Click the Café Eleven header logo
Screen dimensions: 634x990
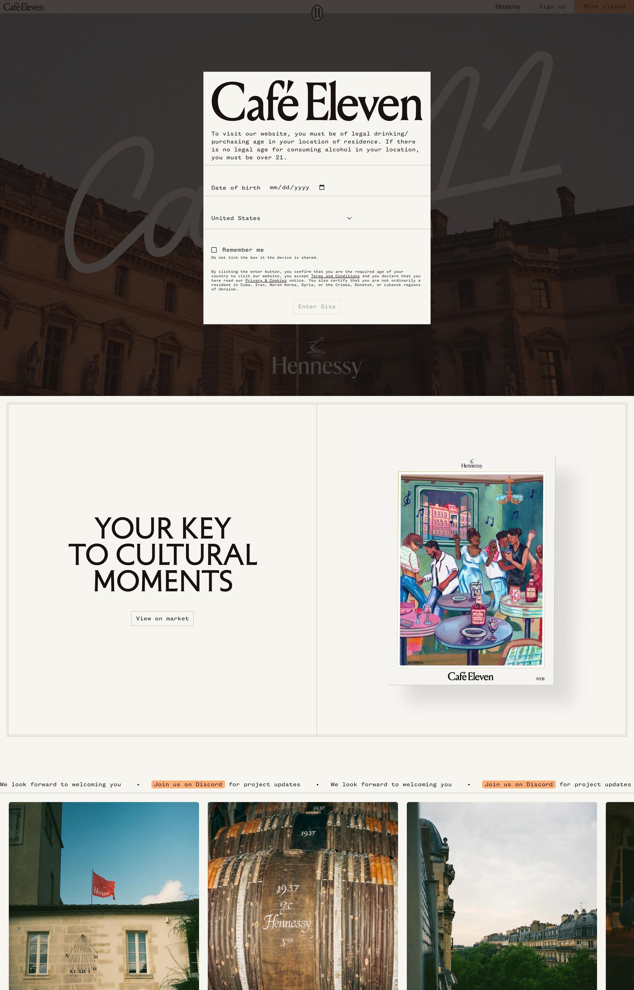[x=23, y=7]
